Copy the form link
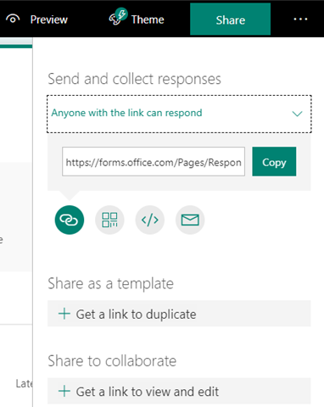The width and height of the screenshot is (324, 407). tap(274, 161)
